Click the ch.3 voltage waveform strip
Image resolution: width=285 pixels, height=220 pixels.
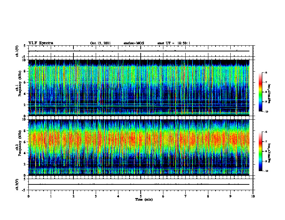[x=141, y=184]
